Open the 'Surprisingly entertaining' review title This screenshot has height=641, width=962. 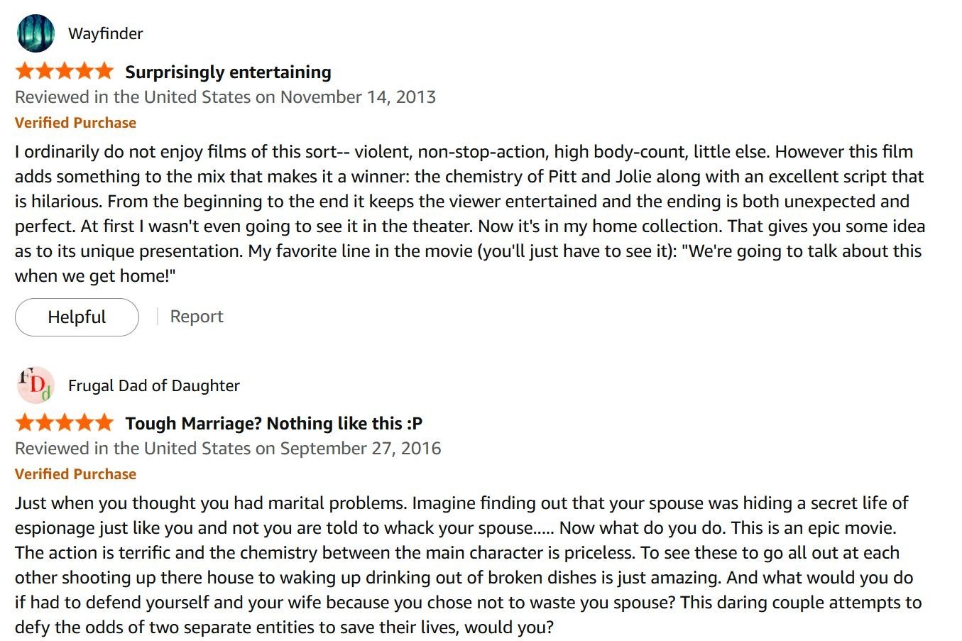[x=228, y=72]
